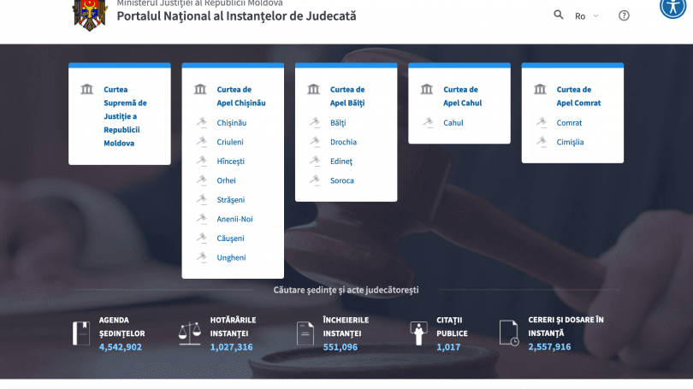Open the Ro language dropdown

pos(587,16)
